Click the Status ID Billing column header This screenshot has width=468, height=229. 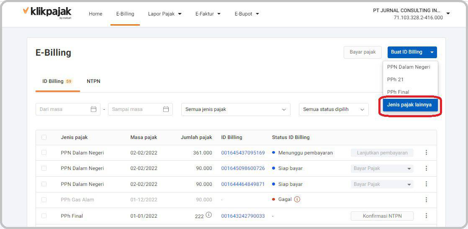tap(291, 137)
